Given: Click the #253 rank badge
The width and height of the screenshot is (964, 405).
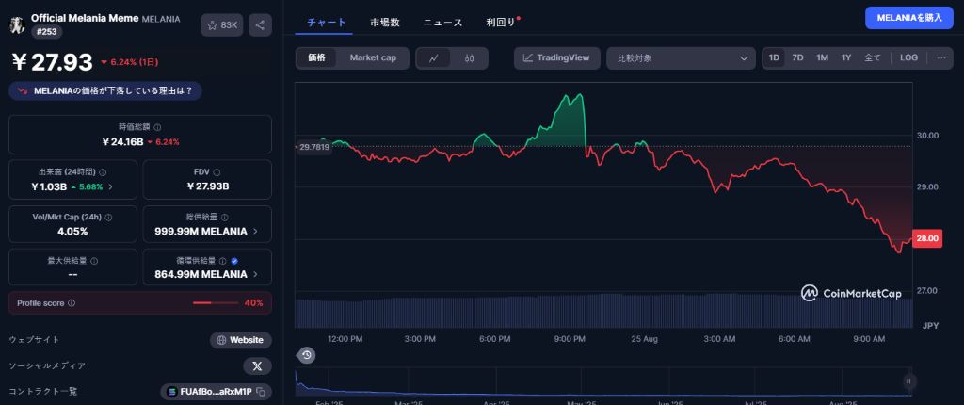Looking at the screenshot, I should [x=45, y=32].
